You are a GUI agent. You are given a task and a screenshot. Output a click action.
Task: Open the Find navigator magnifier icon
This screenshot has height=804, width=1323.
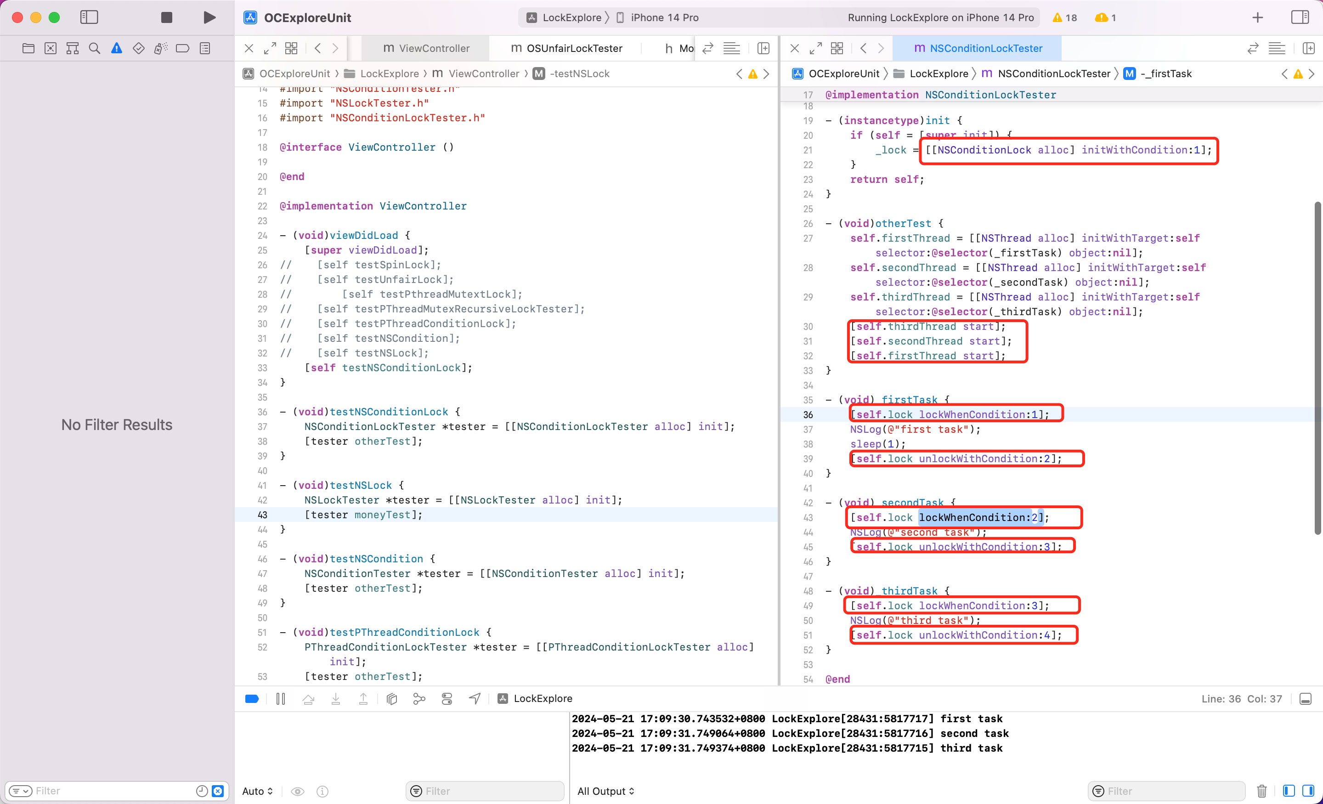point(95,48)
